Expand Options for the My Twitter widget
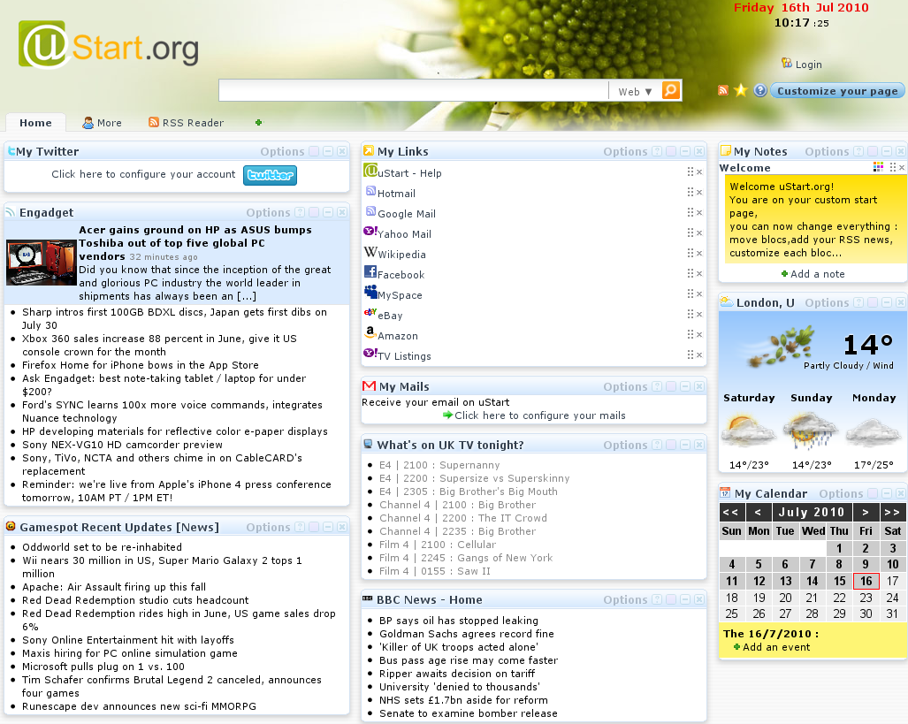The image size is (908, 724). [282, 152]
